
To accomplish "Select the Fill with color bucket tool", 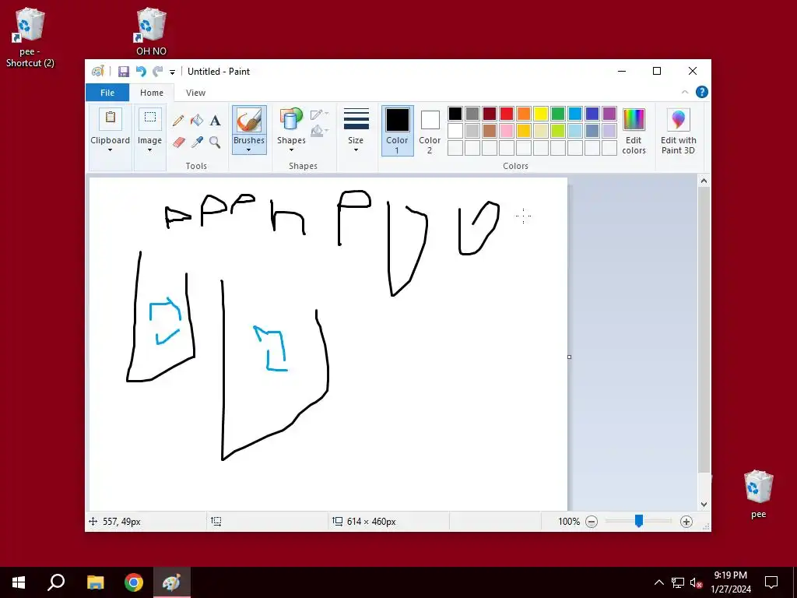I will [197, 121].
